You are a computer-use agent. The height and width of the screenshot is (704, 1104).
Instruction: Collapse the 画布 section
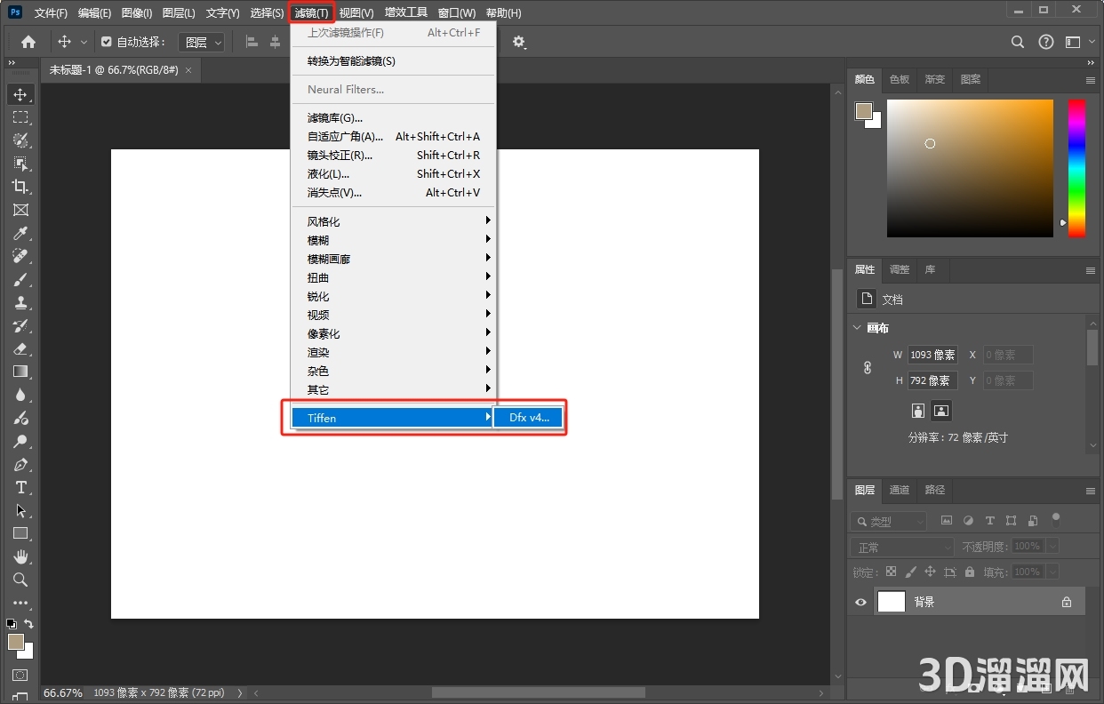pyautogui.click(x=857, y=328)
